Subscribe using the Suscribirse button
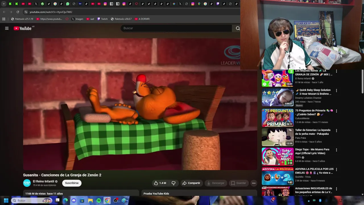 72,183
